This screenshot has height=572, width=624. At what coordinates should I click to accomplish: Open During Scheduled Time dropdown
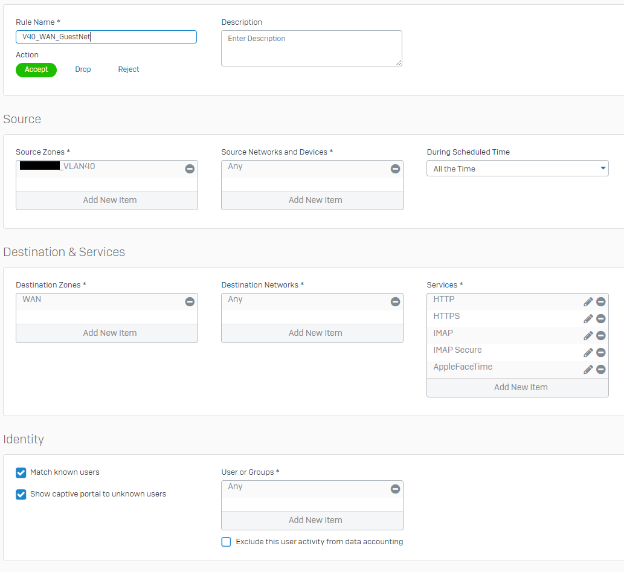coord(517,169)
